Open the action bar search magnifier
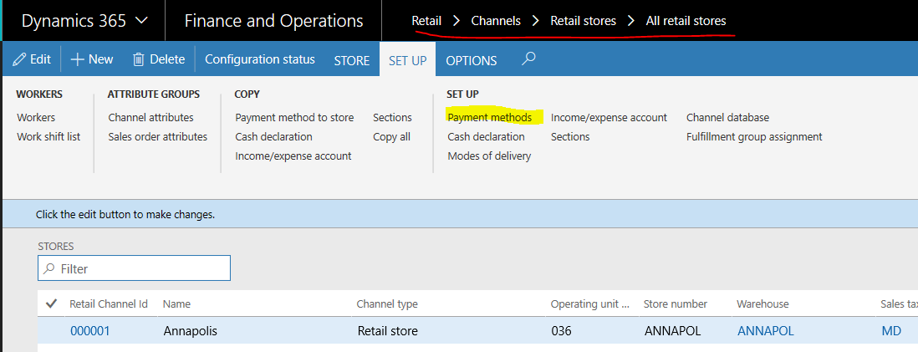 click(x=528, y=59)
